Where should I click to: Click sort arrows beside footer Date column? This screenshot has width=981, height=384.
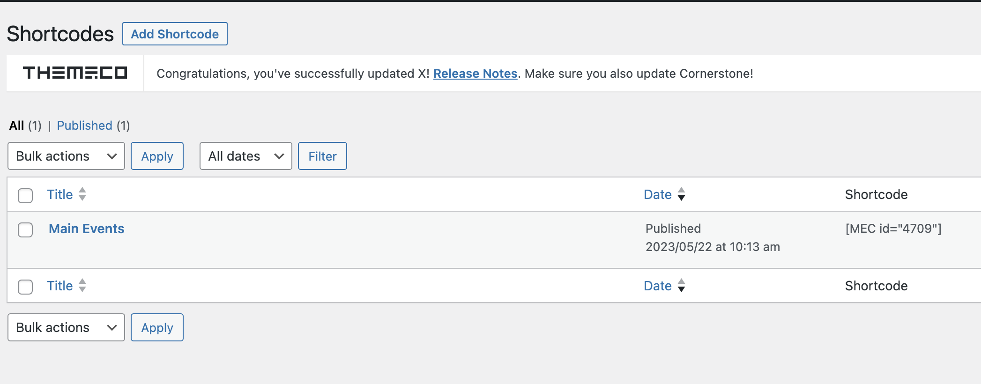682,285
